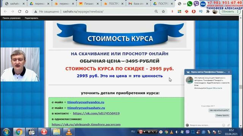Open the zoom magnifier icon in address bar
The image size is (243, 136).
[156, 11]
